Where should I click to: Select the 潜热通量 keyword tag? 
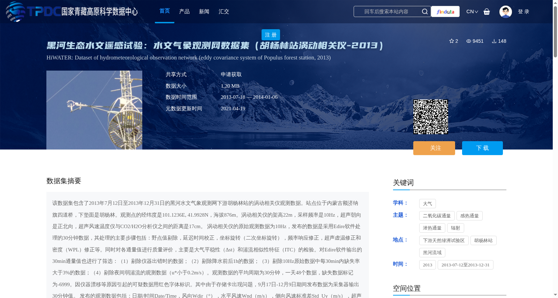(432, 228)
